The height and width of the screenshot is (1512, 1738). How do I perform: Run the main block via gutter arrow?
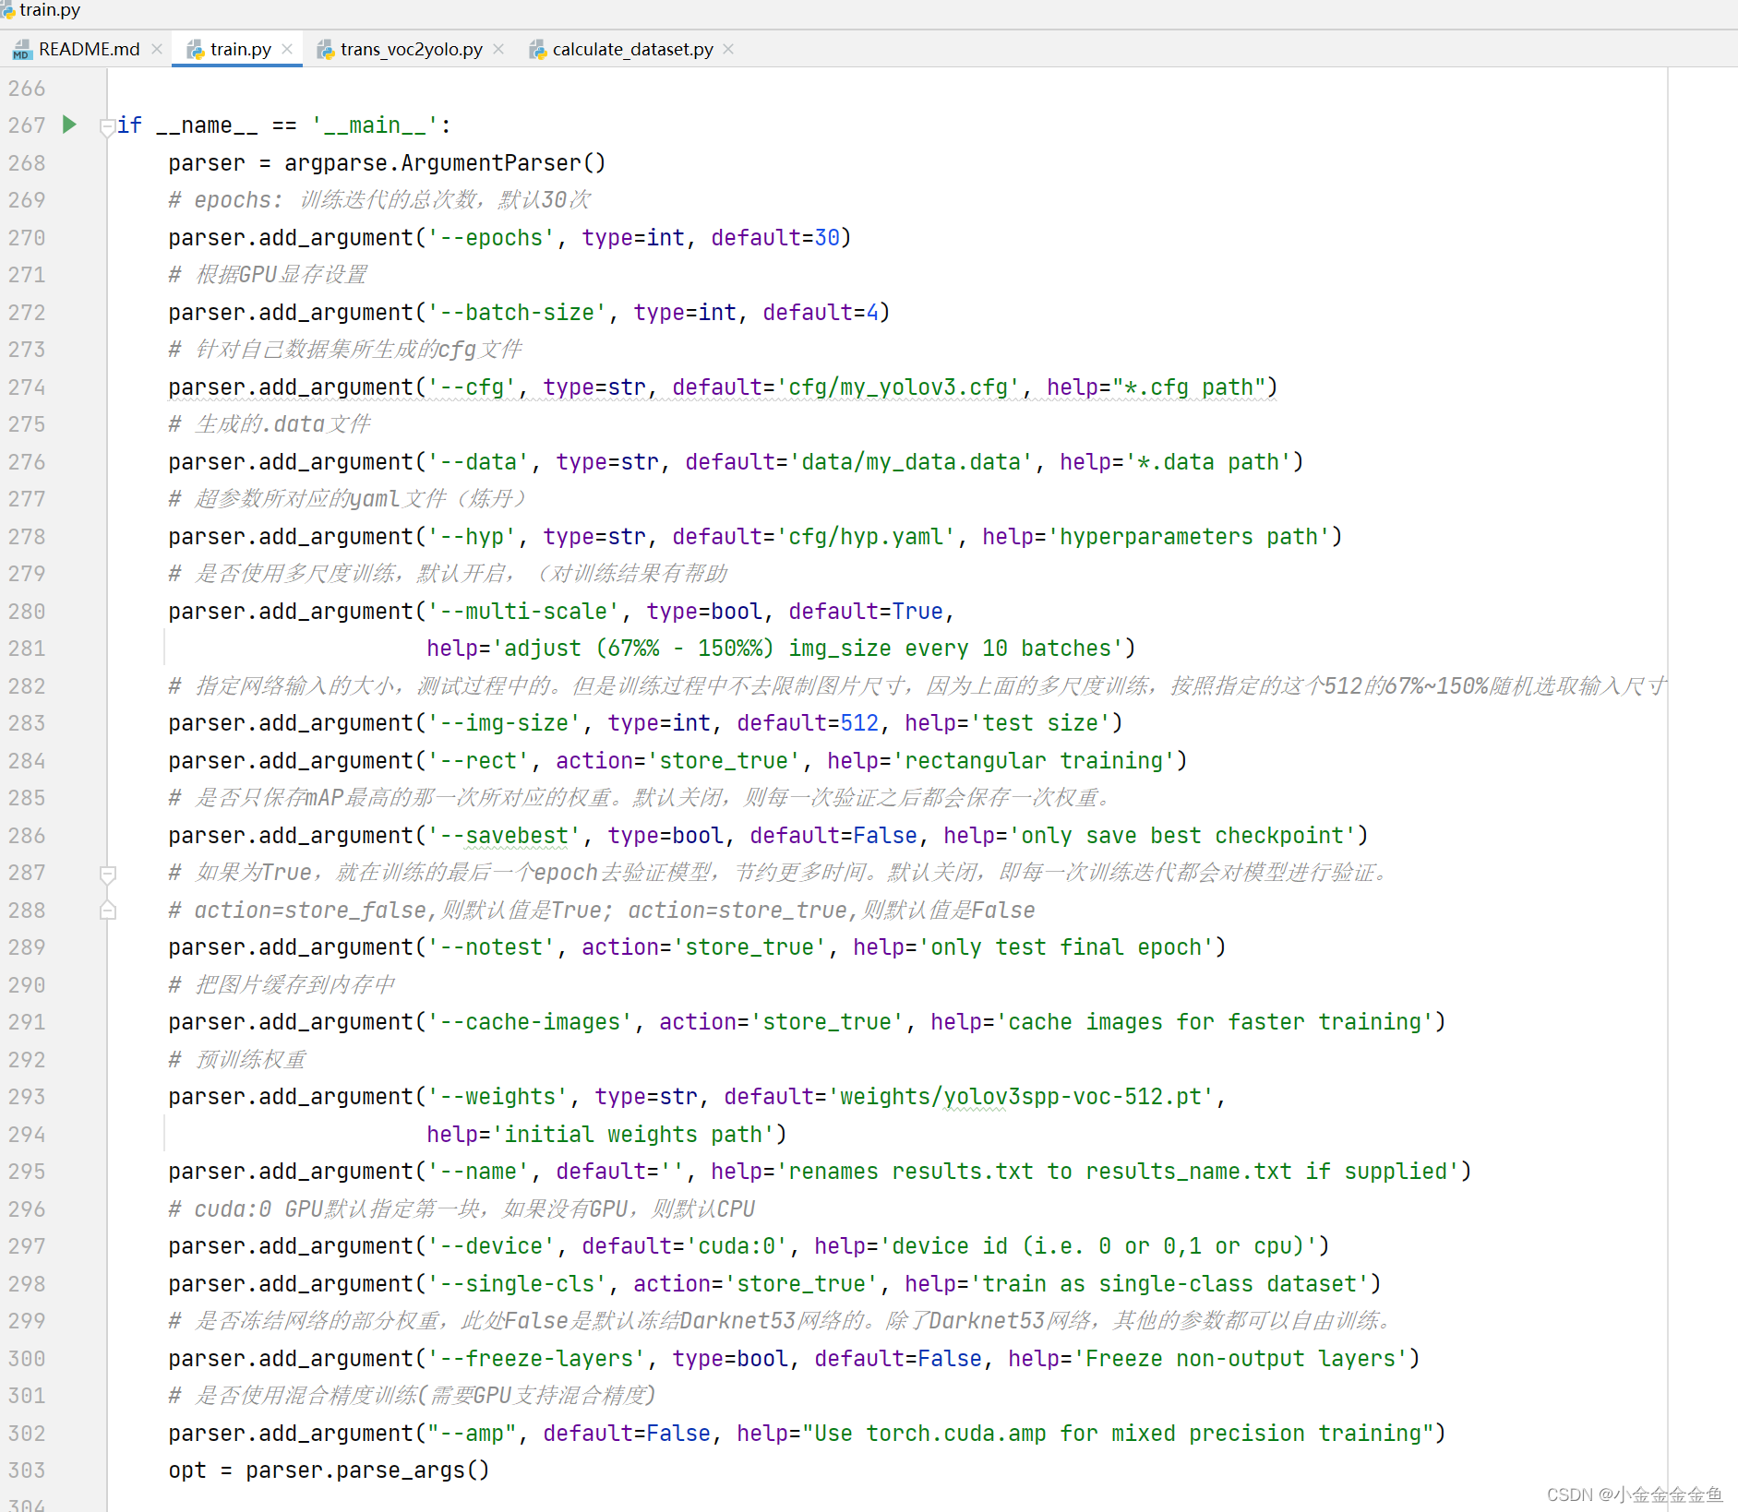pyautogui.click(x=69, y=124)
